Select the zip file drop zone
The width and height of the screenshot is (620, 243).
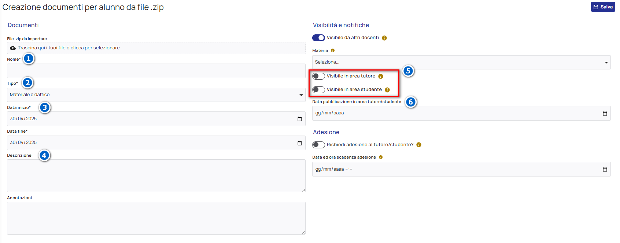[x=156, y=48]
